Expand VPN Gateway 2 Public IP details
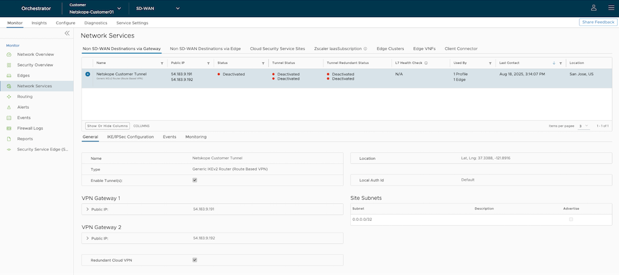The width and height of the screenshot is (619, 275). [x=87, y=238]
